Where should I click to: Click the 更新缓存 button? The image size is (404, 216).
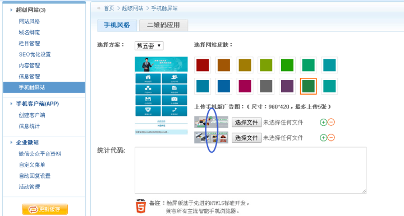point(45,209)
